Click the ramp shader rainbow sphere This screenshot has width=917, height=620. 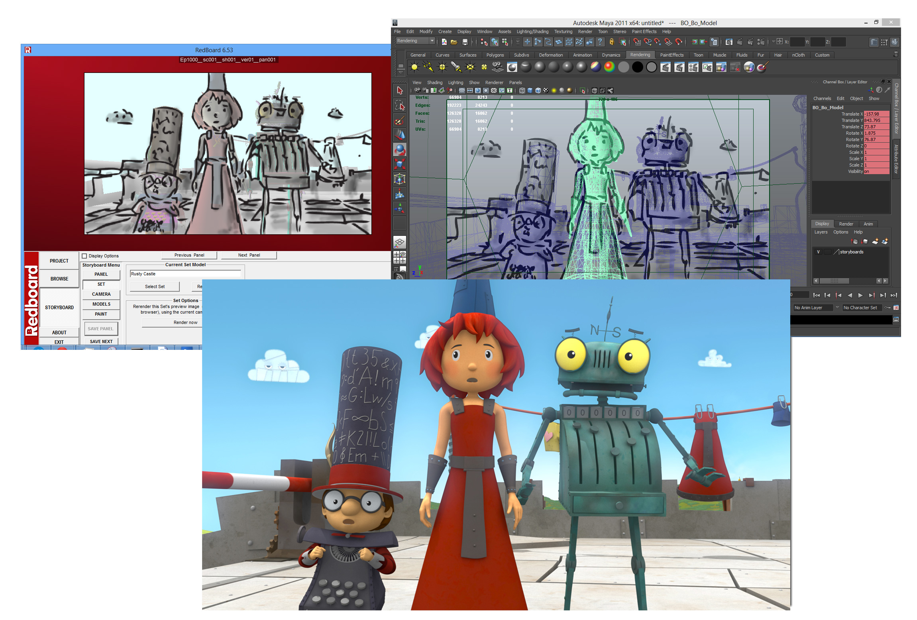pyautogui.click(x=609, y=67)
